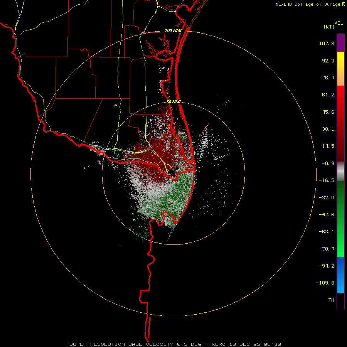Click the 61.2 velocity scale value
347x347 pixels.
pos(328,95)
